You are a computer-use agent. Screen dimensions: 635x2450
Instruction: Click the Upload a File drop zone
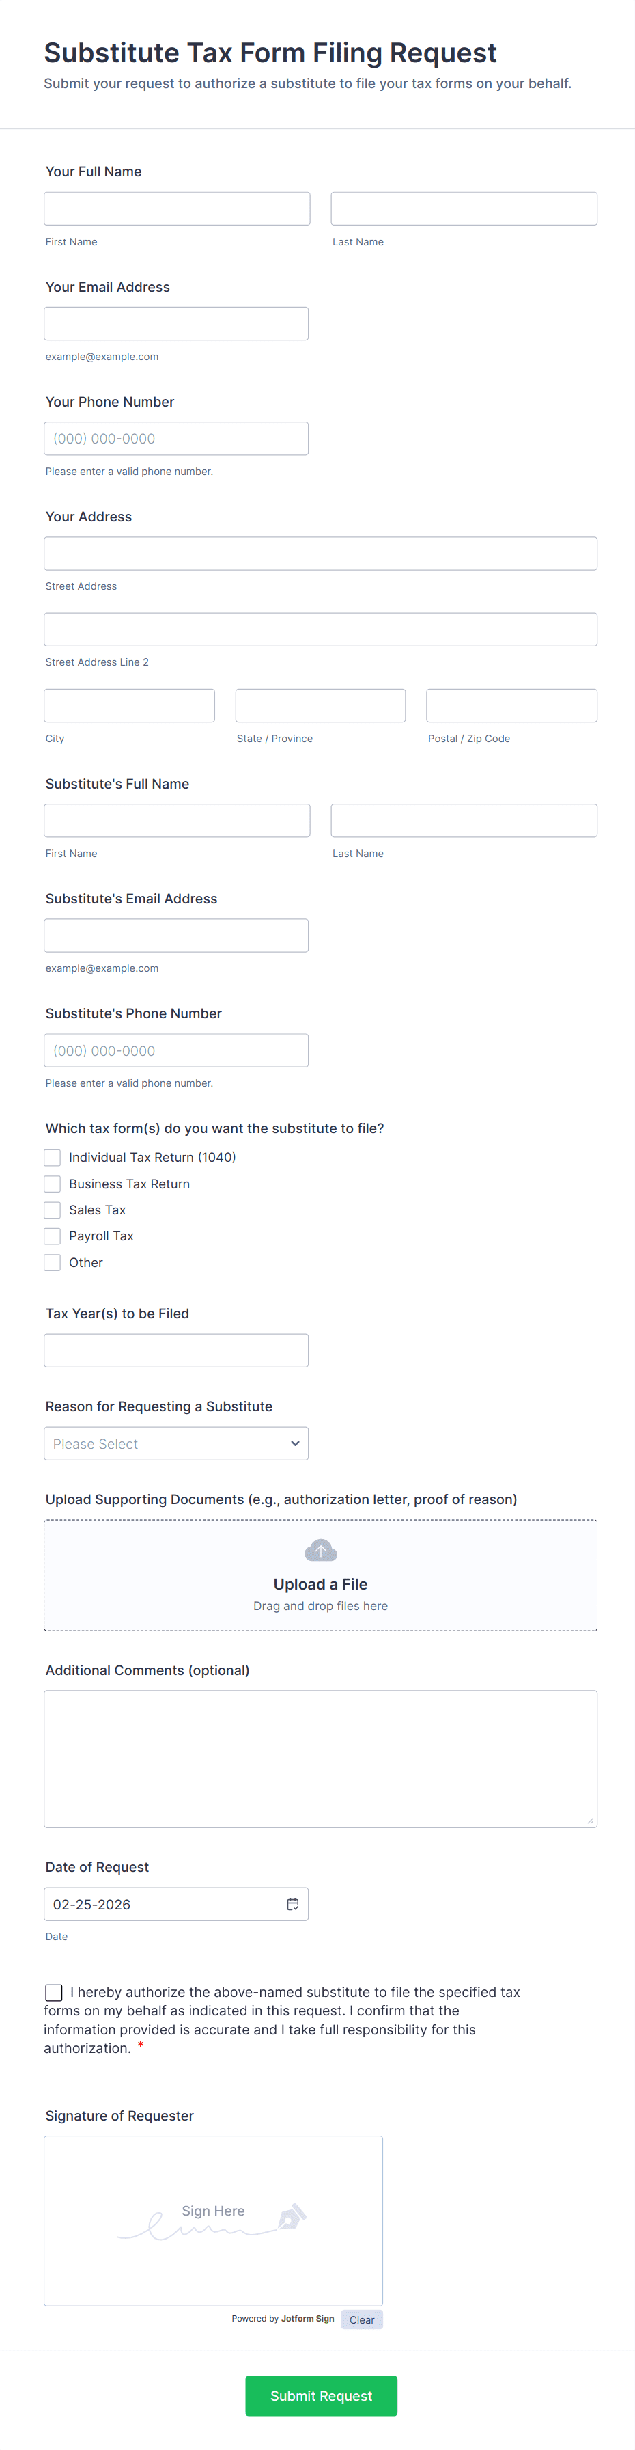pos(320,1575)
